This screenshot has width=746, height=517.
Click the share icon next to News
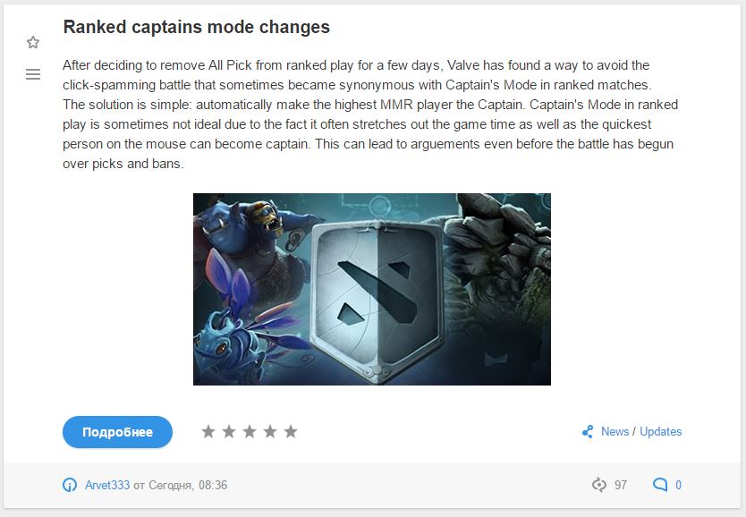click(x=588, y=431)
